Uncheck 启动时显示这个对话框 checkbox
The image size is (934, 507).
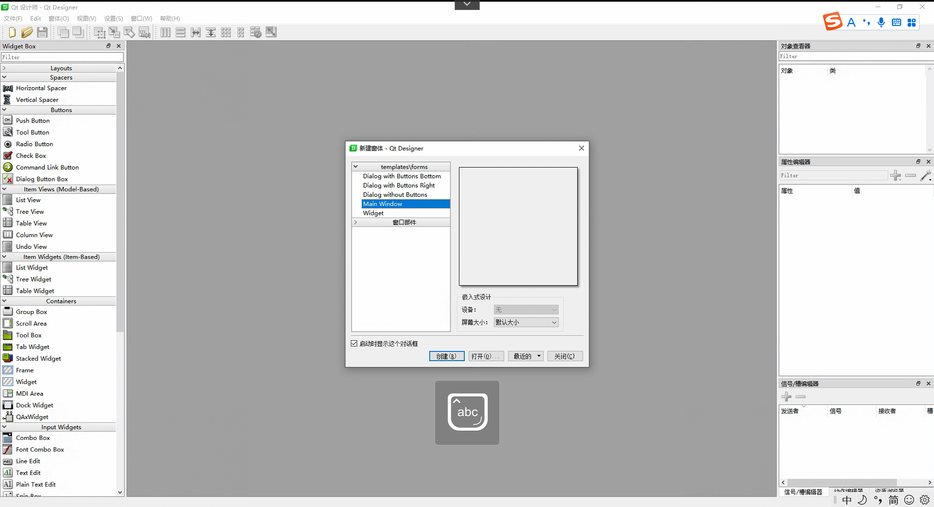pyautogui.click(x=354, y=344)
